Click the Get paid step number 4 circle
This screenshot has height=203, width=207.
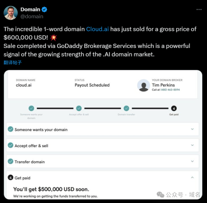[174, 108]
